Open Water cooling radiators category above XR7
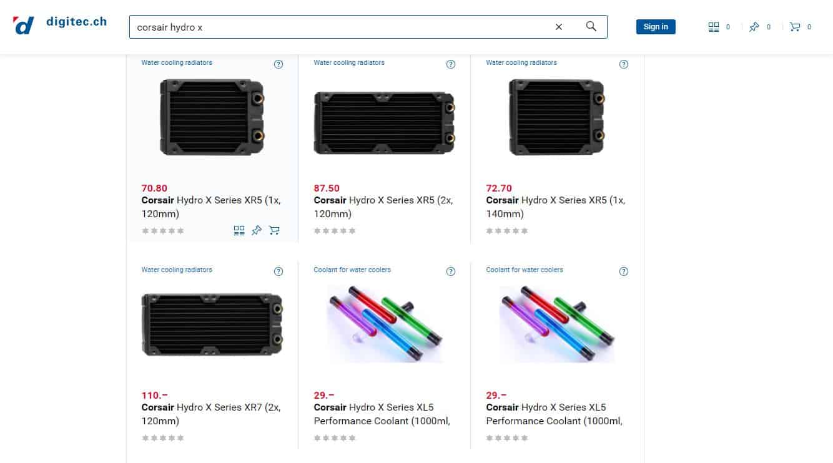 tap(177, 270)
